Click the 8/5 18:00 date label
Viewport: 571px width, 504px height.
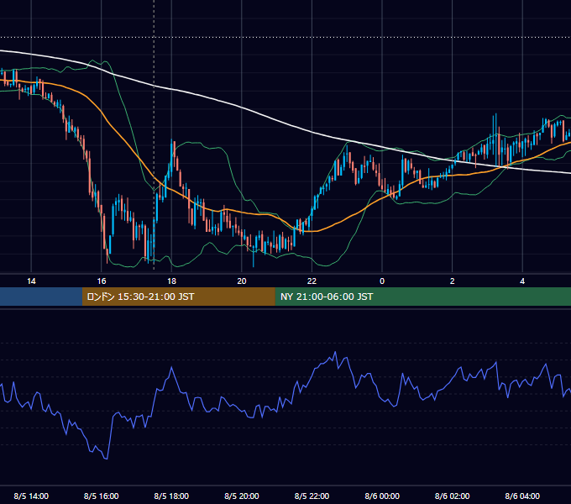pyautogui.click(x=171, y=496)
